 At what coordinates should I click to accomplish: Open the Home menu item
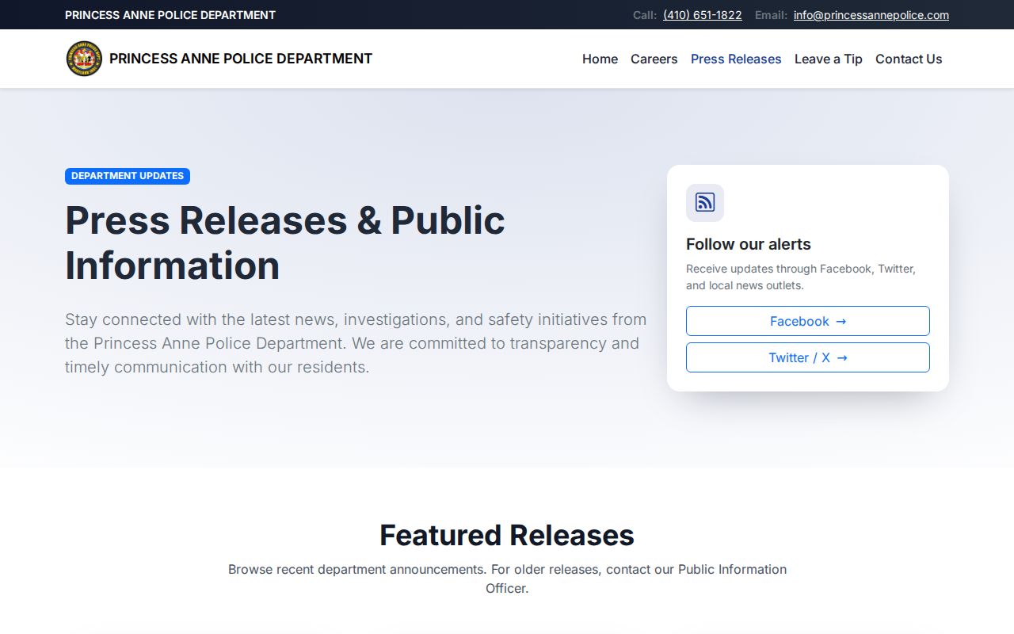click(600, 59)
